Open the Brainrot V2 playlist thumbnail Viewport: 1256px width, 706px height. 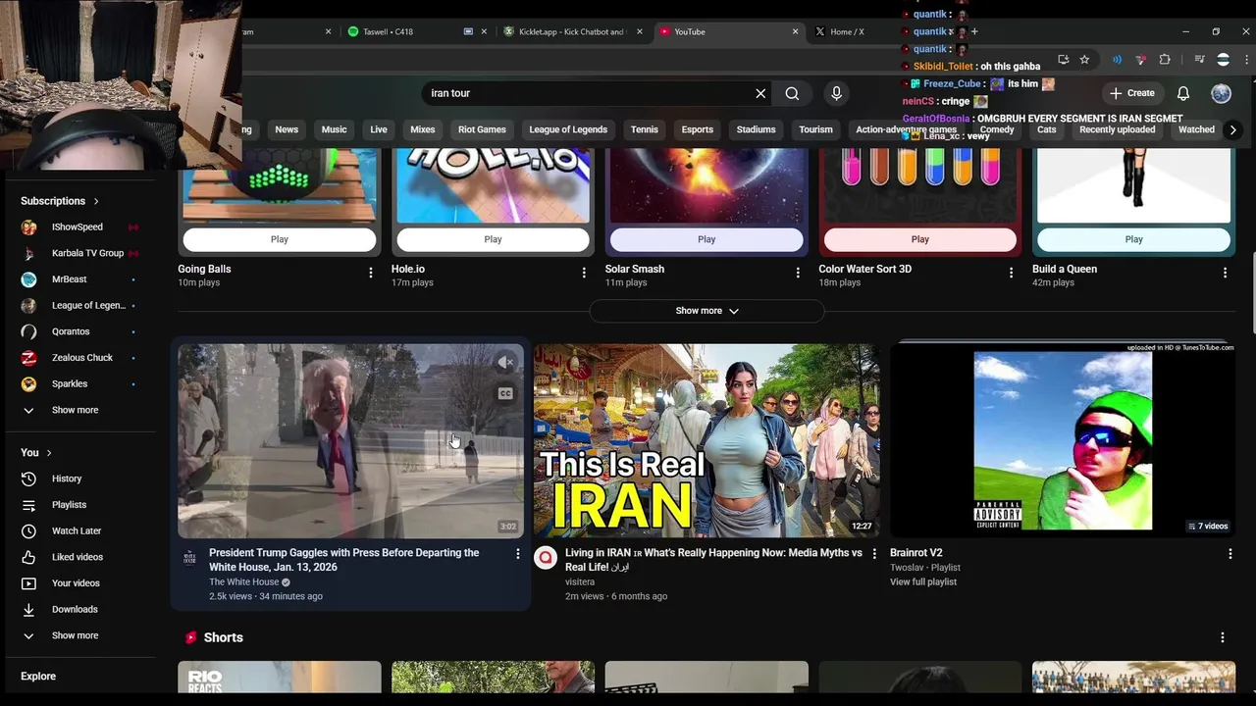[x=1063, y=440]
